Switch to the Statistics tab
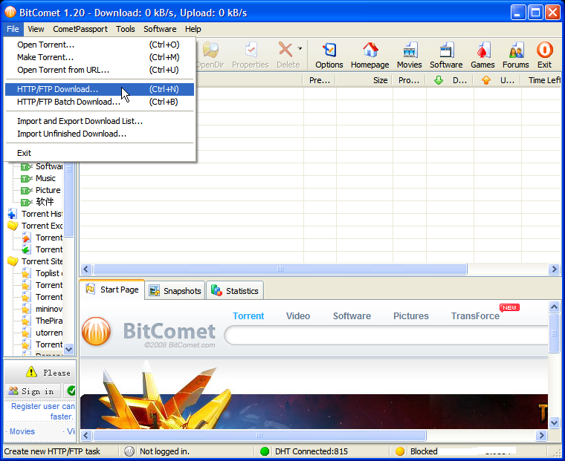This screenshot has height=461, width=565. (235, 291)
